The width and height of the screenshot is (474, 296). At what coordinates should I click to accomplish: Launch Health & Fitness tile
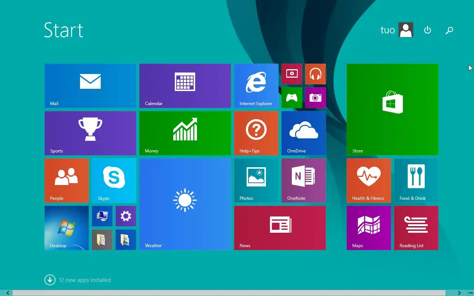[x=369, y=181]
